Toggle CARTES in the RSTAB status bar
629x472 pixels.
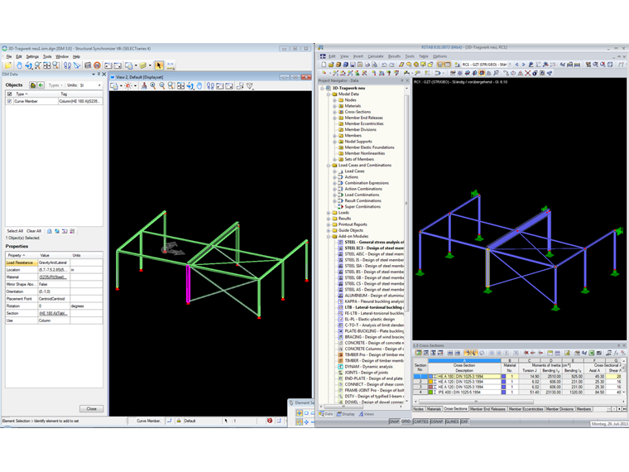pos(420,421)
